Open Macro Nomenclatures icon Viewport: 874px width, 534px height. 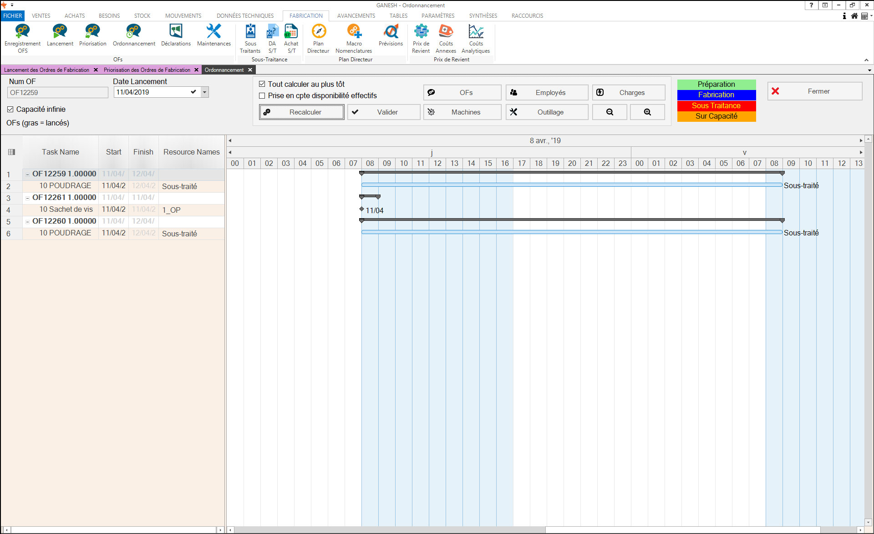pyautogui.click(x=354, y=33)
